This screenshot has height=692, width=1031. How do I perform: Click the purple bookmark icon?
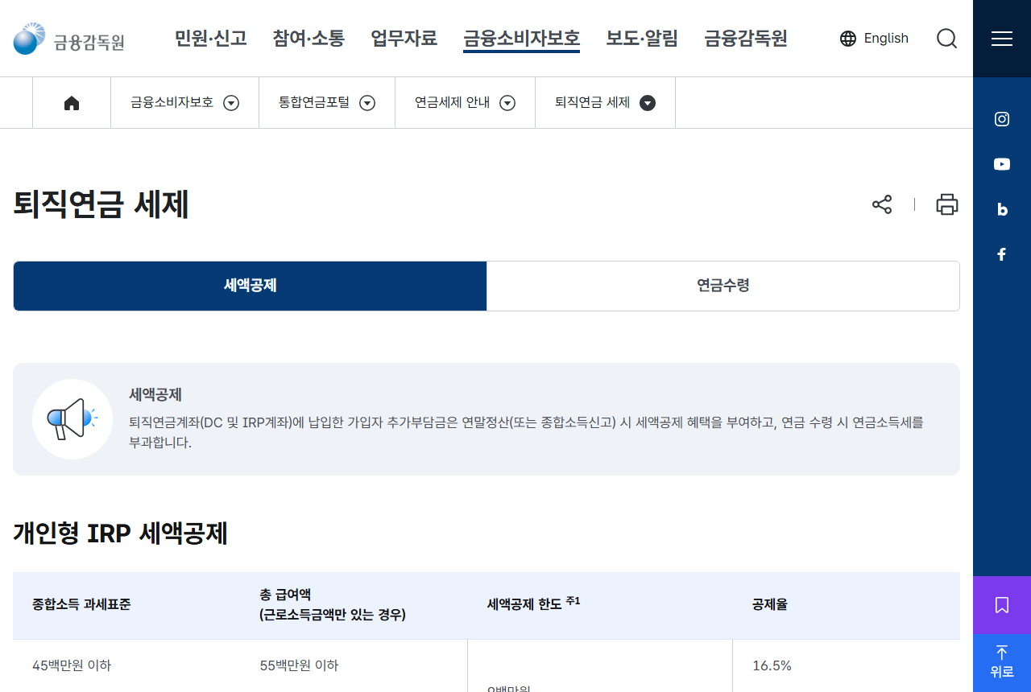pyautogui.click(x=1002, y=605)
